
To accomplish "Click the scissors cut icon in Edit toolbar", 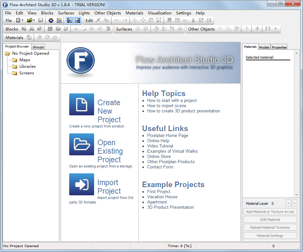I will point(99,20).
